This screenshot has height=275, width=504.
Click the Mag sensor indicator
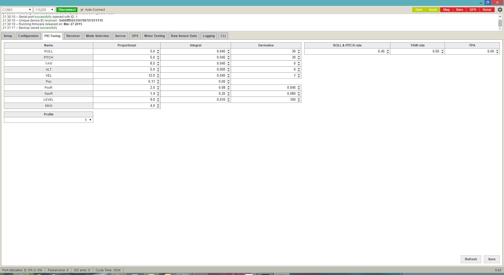pos(446,10)
